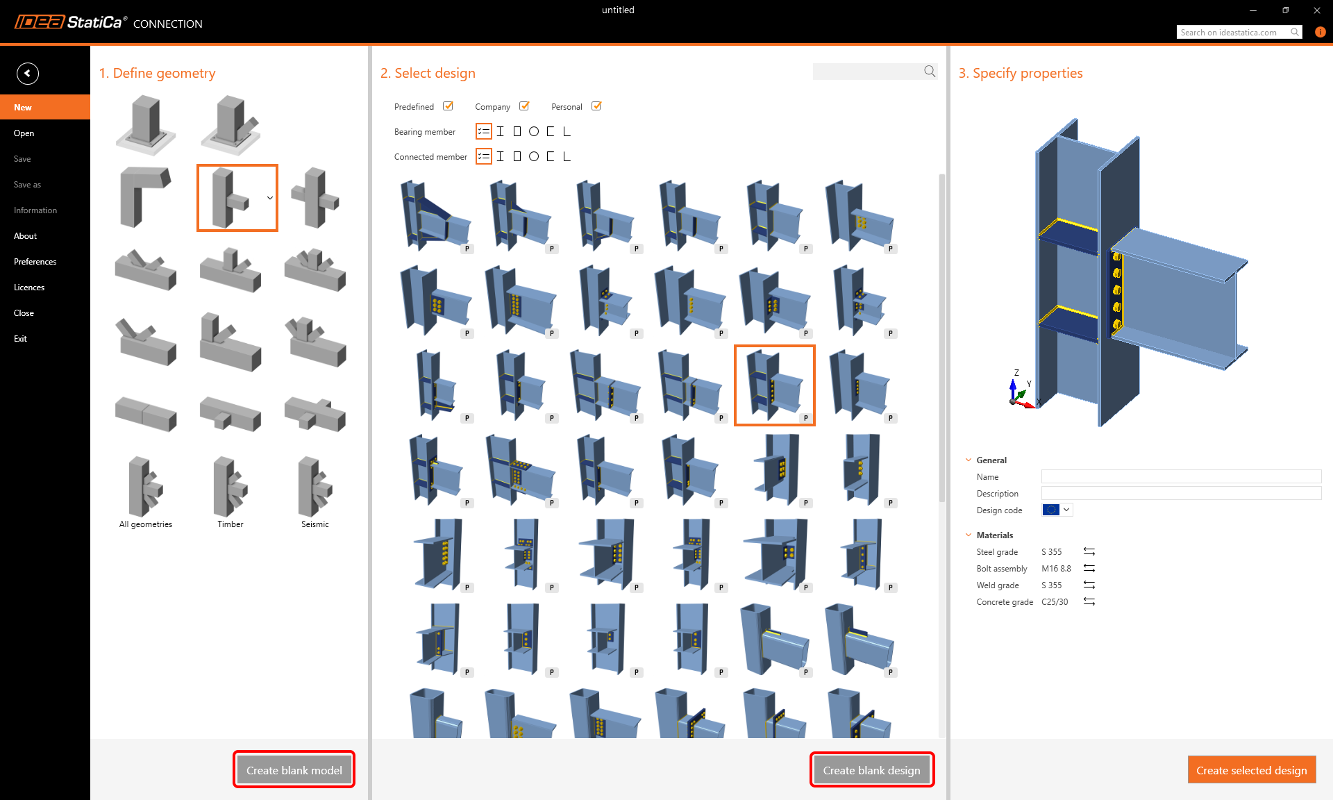The width and height of the screenshot is (1333, 800).
Task: Filter Bearing member by channel section
Action: coord(550,131)
